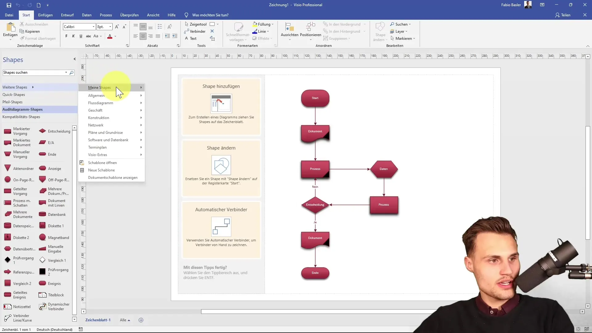Screen dimensions: 592x333
Task: Increase font size with the A-up icon
Action: coord(117,27)
